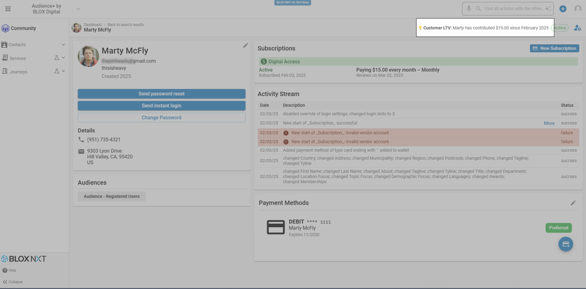Click the small Marty McFly avatar in header
586x289 pixels.
[x=76, y=28]
